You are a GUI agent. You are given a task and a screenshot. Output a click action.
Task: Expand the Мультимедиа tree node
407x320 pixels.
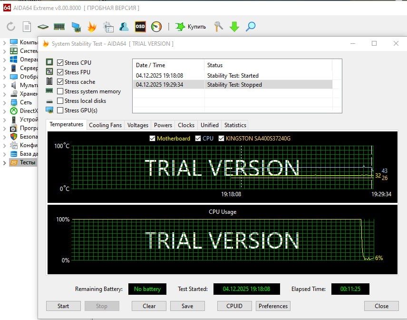(x=4, y=85)
